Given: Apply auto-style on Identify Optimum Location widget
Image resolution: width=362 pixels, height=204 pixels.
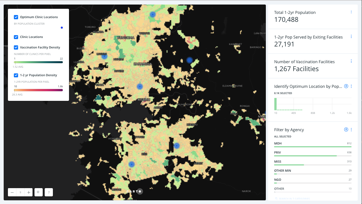Looking at the screenshot, I should tap(346, 86).
